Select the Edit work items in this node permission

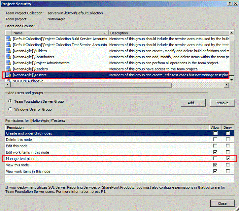(120, 152)
